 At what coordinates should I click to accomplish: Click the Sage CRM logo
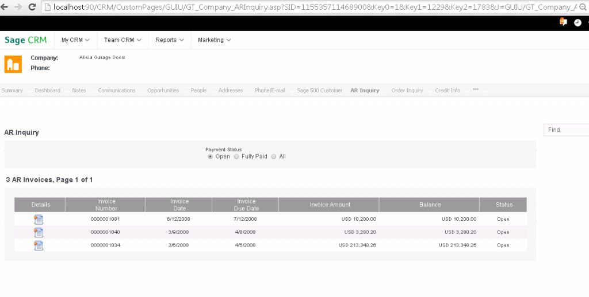[x=25, y=40]
